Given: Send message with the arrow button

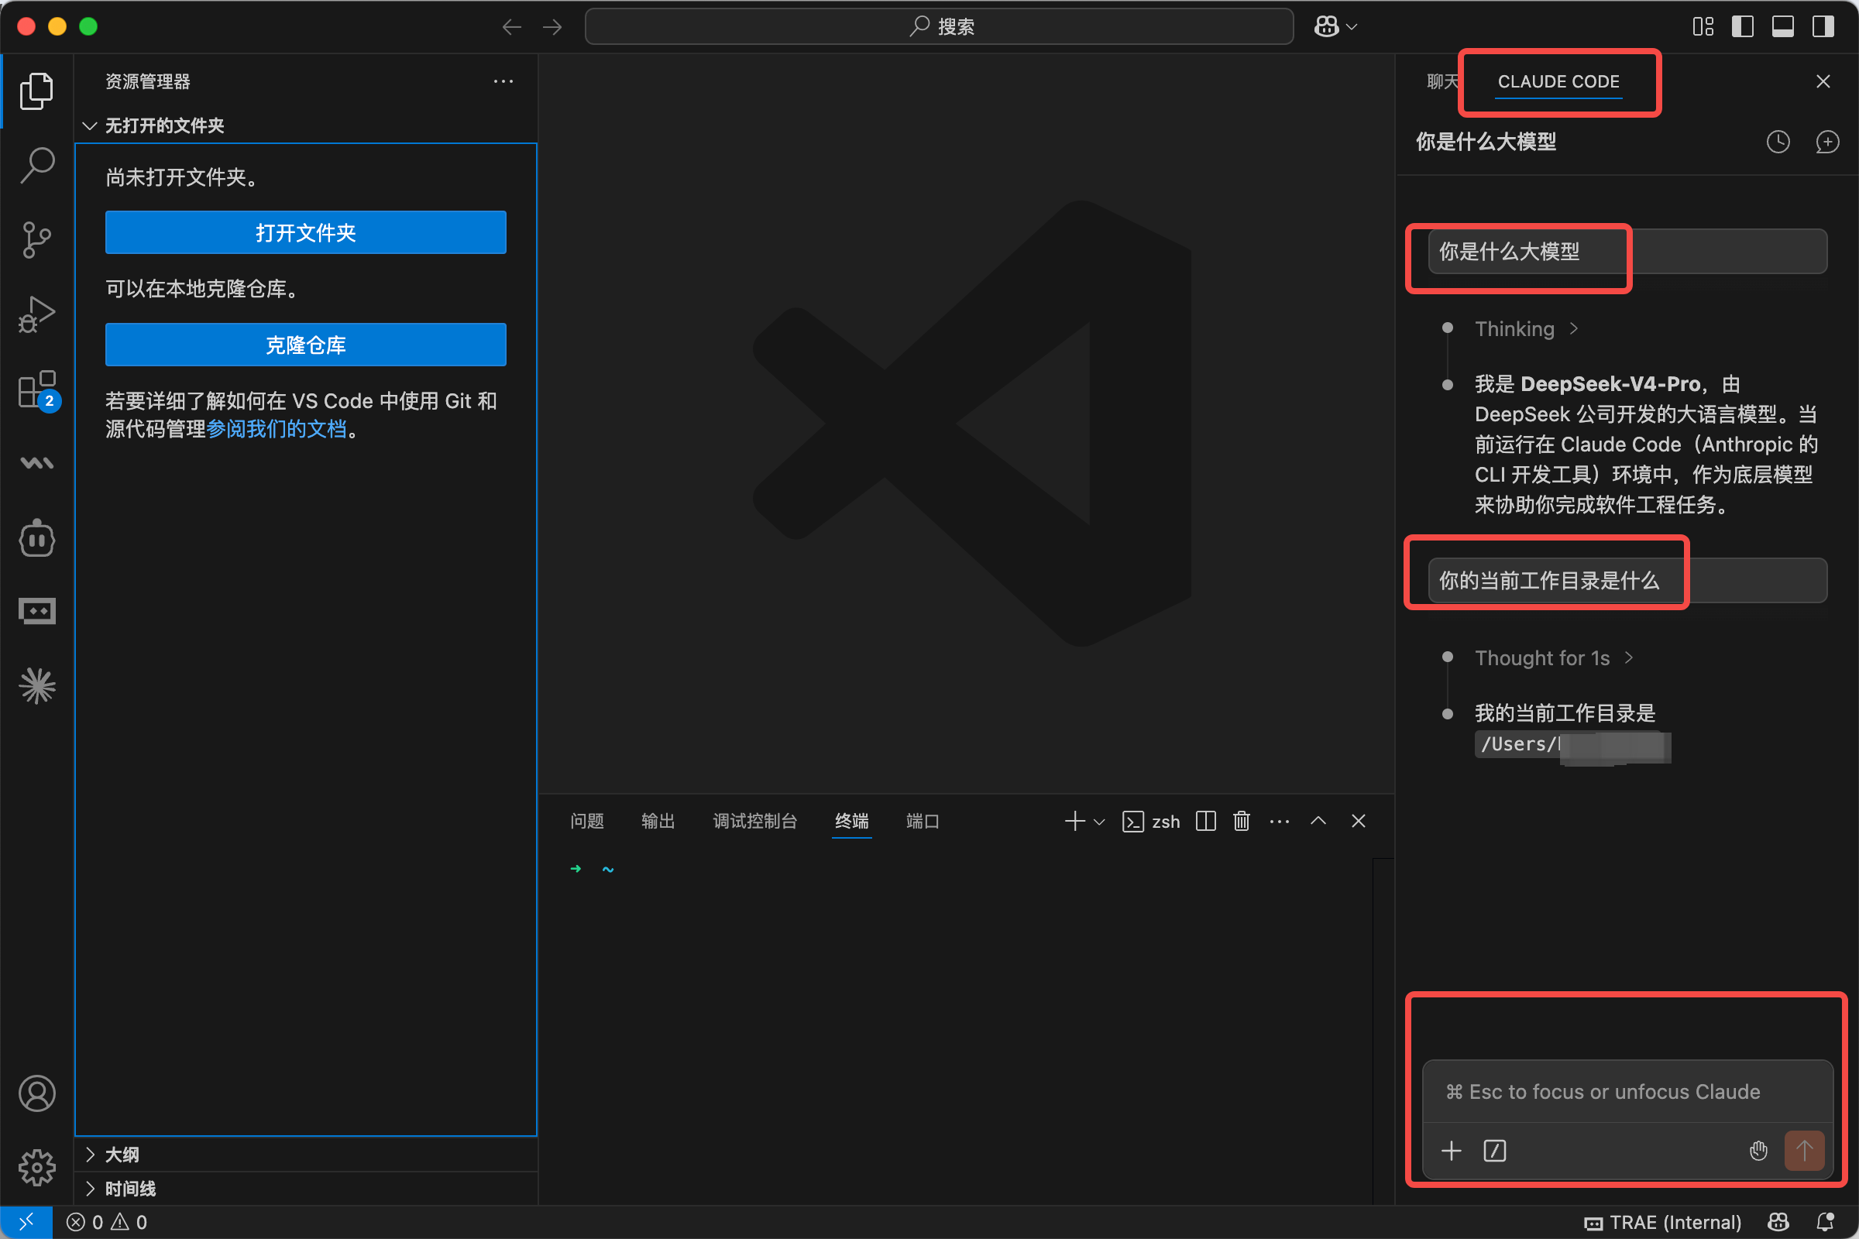Looking at the screenshot, I should click(1805, 1151).
